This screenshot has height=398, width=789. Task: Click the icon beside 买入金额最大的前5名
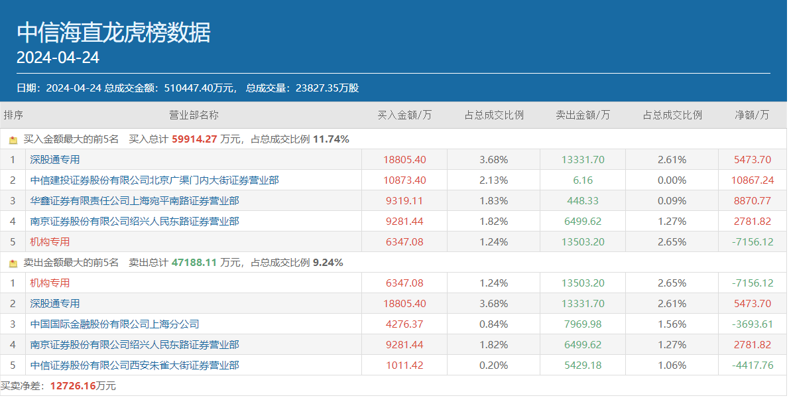coord(13,140)
